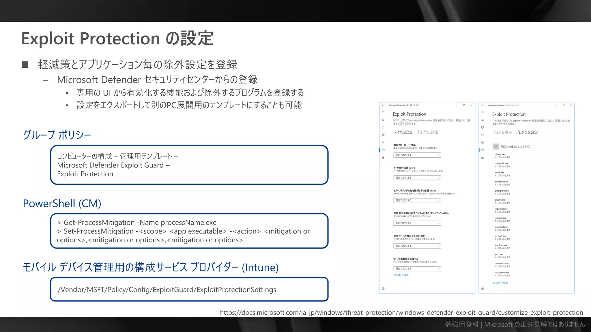The height and width of the screenshot is (332, 591).
Task: Select excelcnv.exe program entry
Action: click(x=502, y=183)
